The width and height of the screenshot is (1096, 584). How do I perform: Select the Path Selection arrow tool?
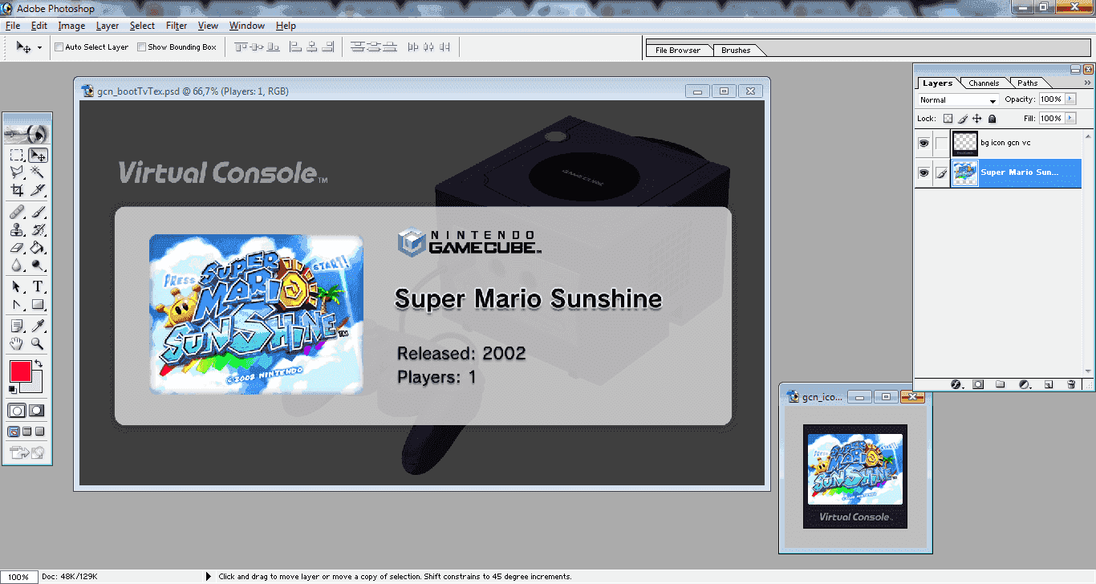(x=17, y=287)
